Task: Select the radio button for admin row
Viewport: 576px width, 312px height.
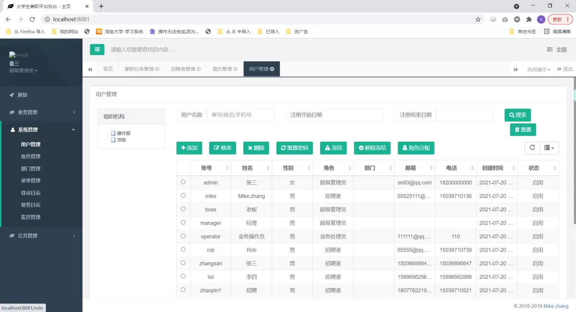Action: 183,182
